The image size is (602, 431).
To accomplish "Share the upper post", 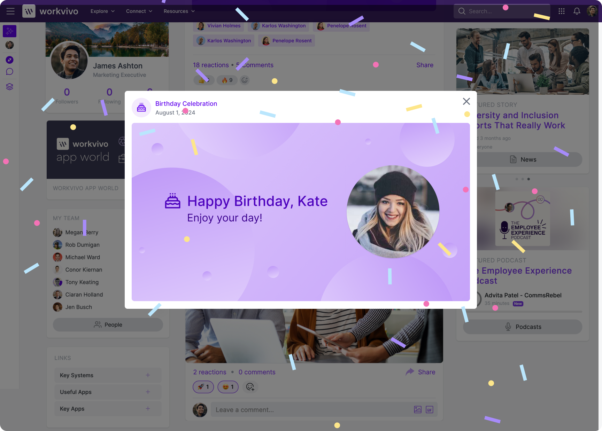I will [425, 65].
